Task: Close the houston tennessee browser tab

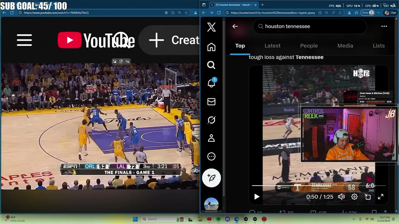Action: click(x=255, y=5)
